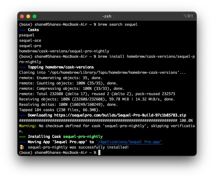Click the Sequel-Pro-Build download URL
Screen dimensions: 214x179
pyautogui.click(x=120, y=115)
